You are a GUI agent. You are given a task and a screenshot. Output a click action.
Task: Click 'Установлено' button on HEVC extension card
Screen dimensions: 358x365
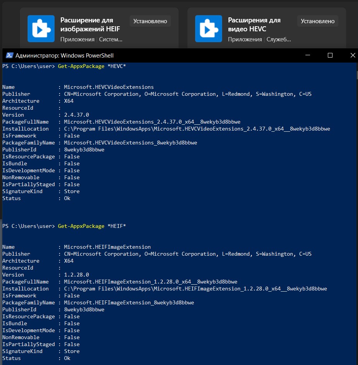[318, 21]
